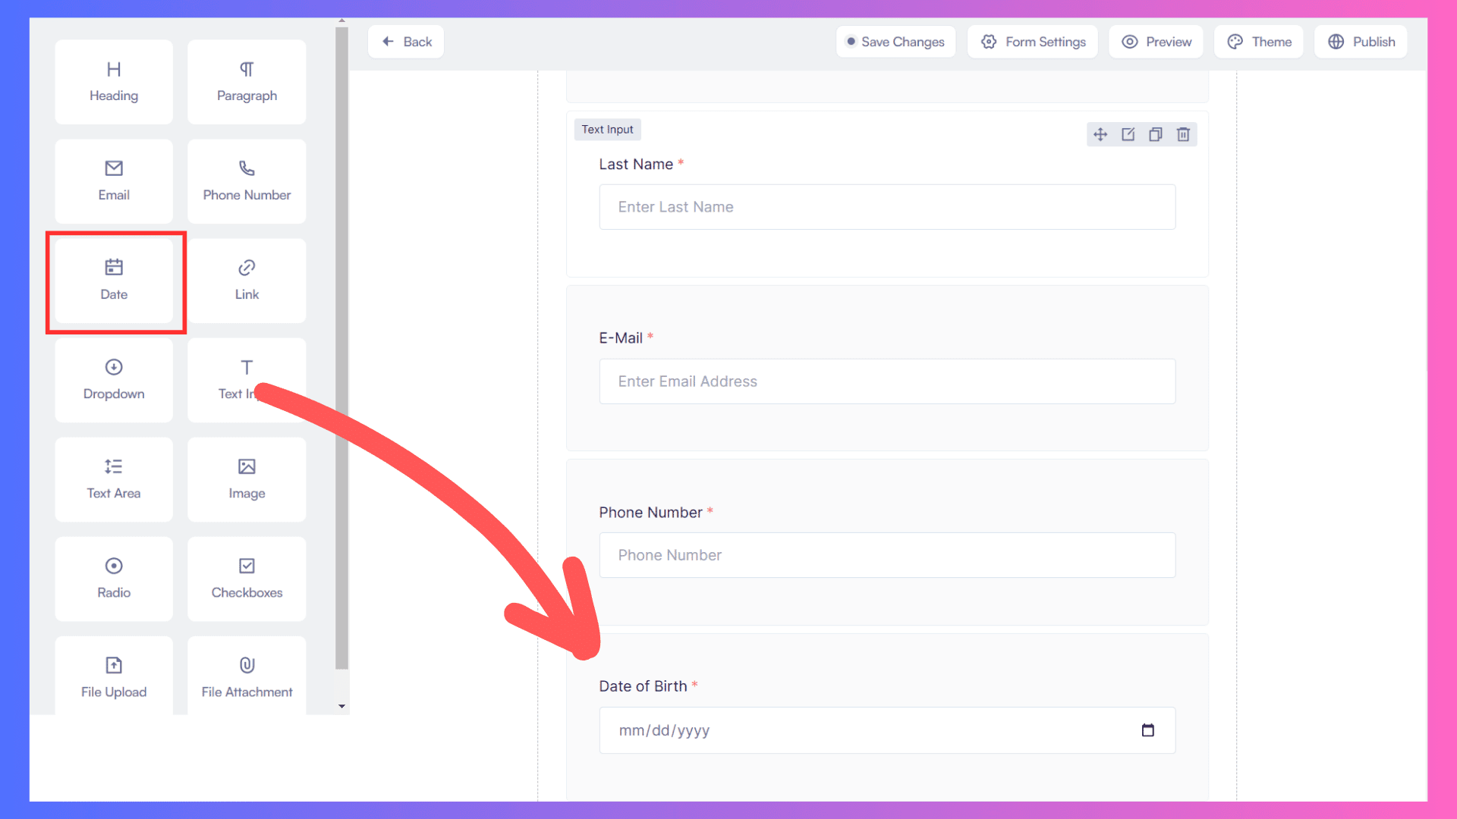Open the calendar picker in Date of Birth
Screen dimensions: 1457x819
[1147, 730]
